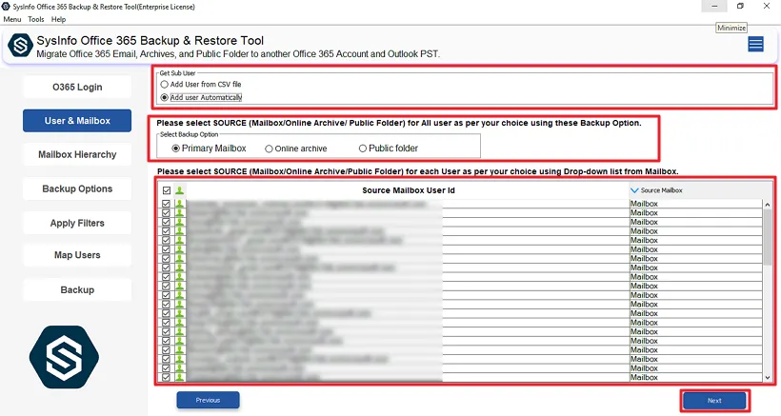Uncheck the first user row's checkbox
This screenshot has width=781, height=416.
click(166, 204)
